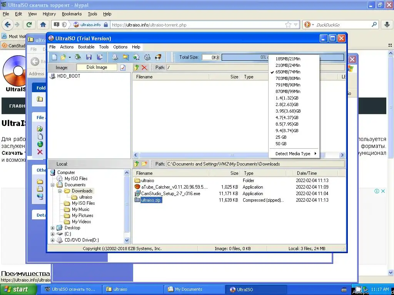Viewport: 394px width, 295px height.
Task: Click the up-folder icon in Local path bar
Action: pyautogui.click(x=137, y=164)
